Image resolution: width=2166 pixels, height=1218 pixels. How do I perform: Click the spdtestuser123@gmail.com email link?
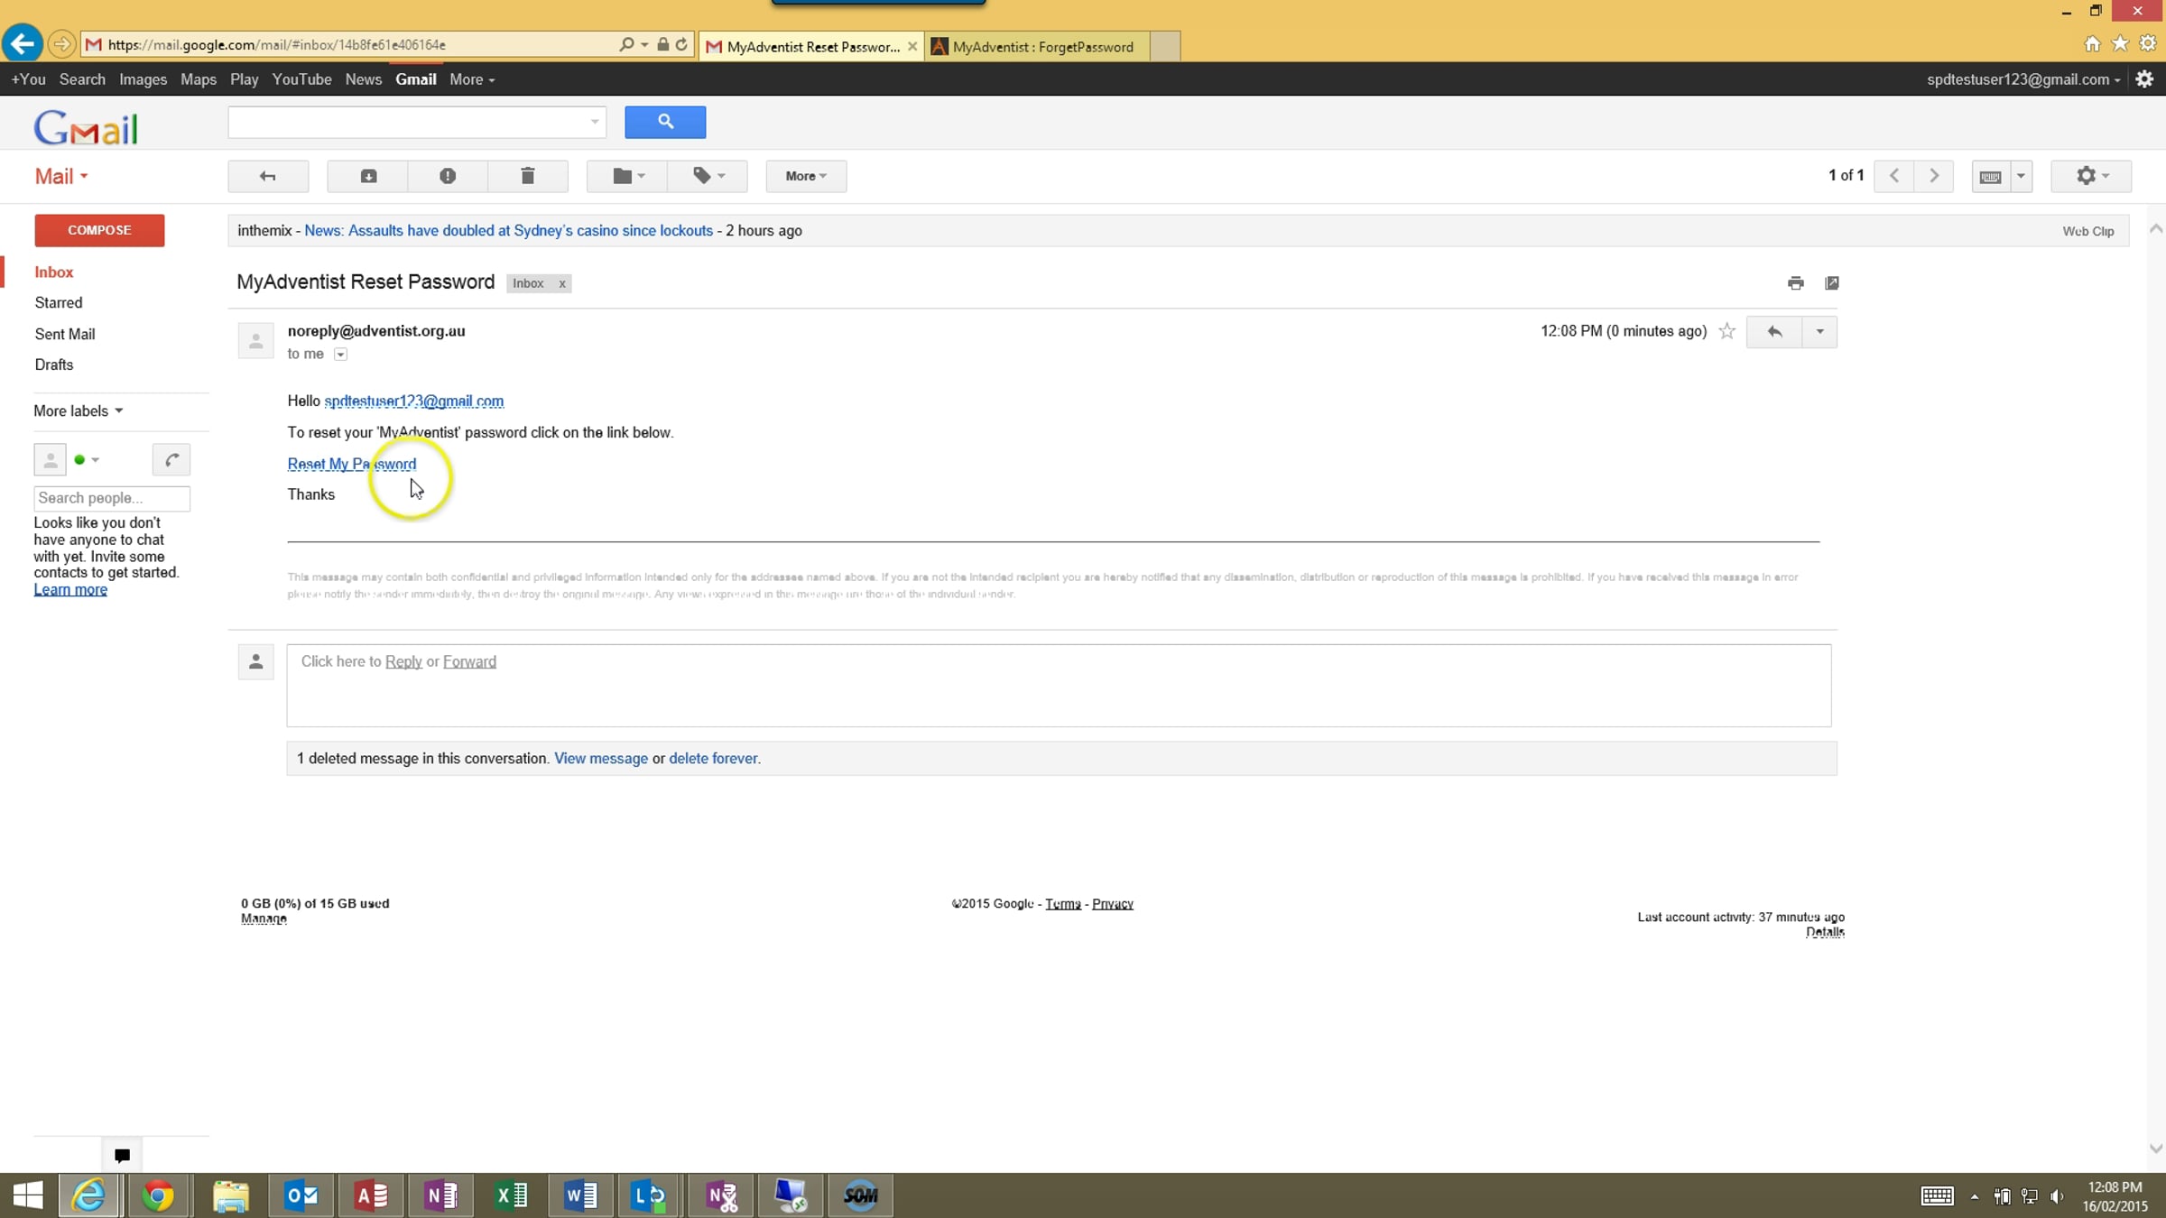click(413, 401)
